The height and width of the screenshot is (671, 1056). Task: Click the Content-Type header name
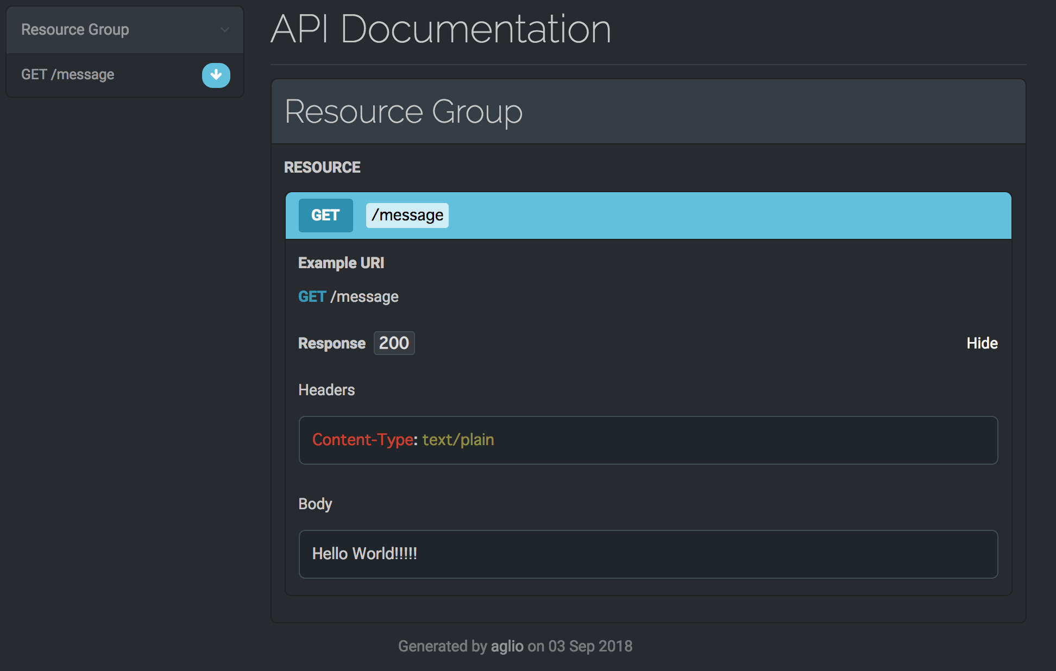point(363,440)
